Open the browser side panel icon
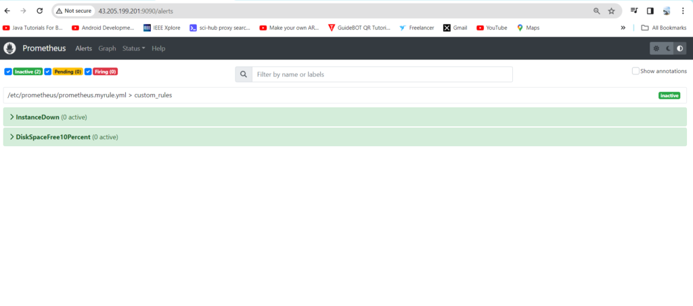 (x=650, y=11)
